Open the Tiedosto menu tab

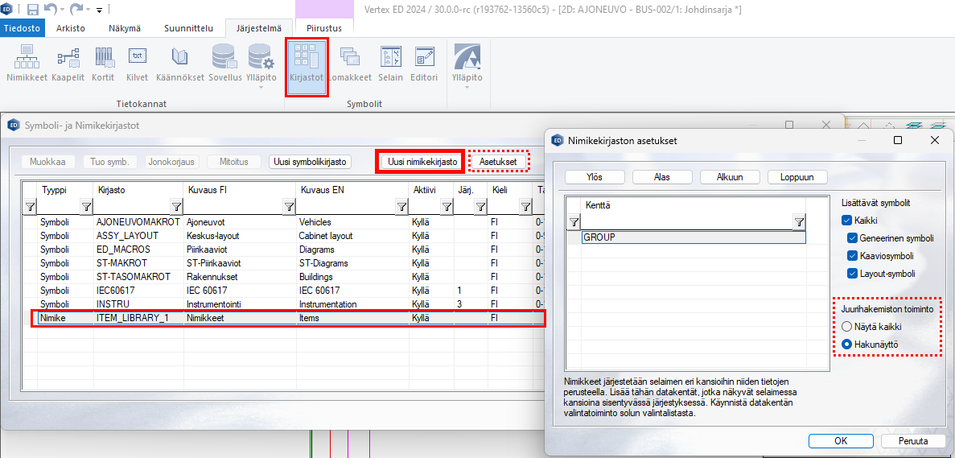pyautogui.click(x=22, y=27)
